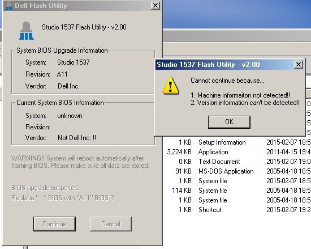This screenshot has width=311, height=249.
Task: Select the Setup Information file row
Action: (239, 142)
